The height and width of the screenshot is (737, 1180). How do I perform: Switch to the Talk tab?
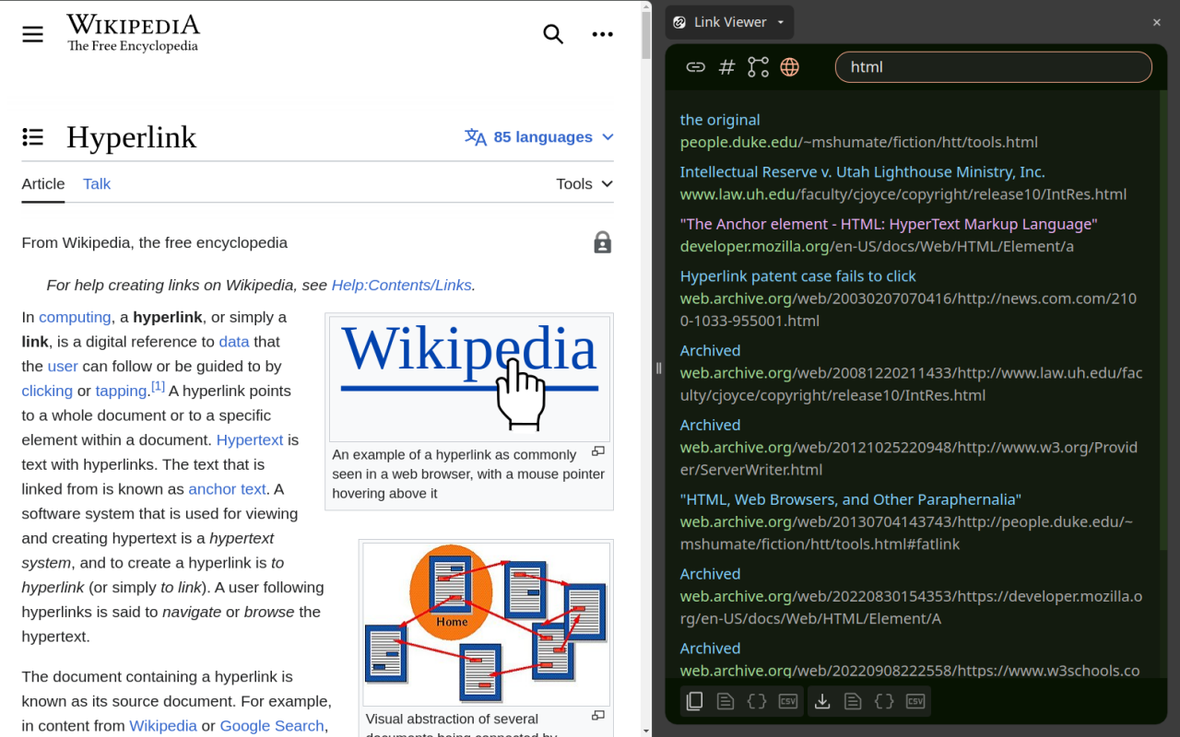(96, 184)
